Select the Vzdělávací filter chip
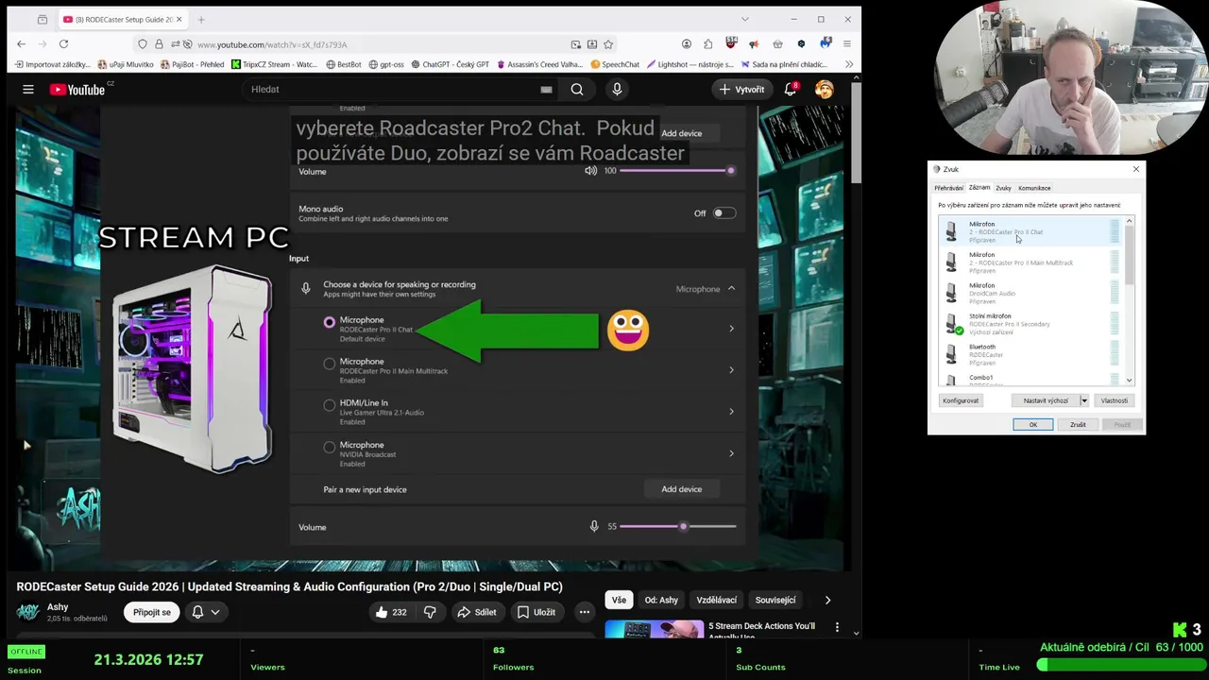This screenshot has height=680, width=1209. (x=716, y=600)
